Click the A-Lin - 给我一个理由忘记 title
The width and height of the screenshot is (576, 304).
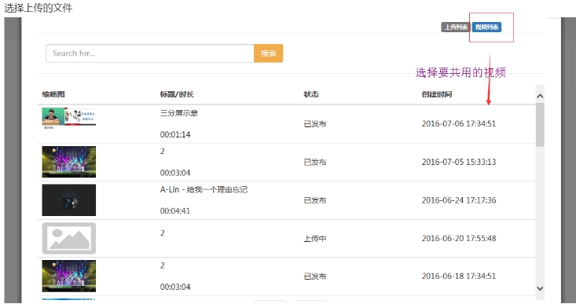point(204,190)
